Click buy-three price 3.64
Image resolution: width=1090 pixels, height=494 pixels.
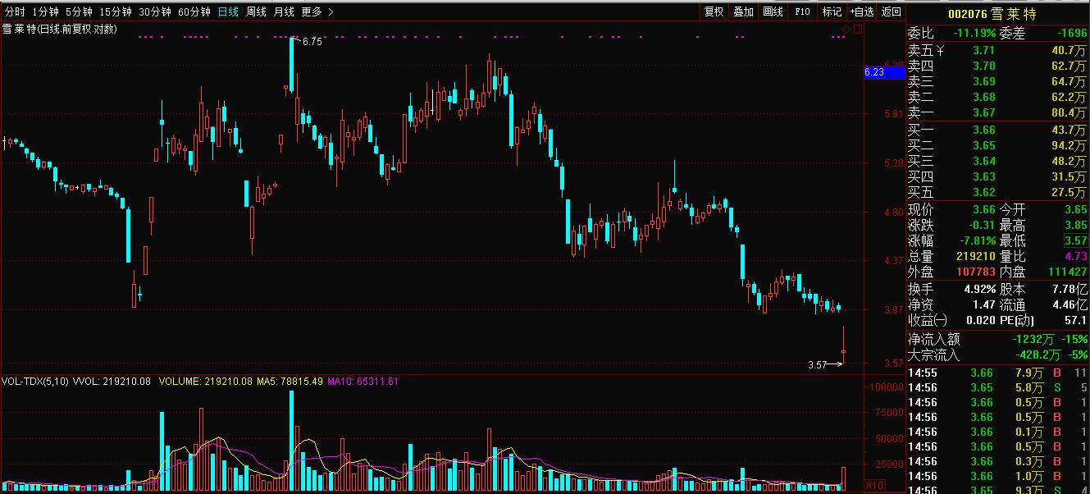point(983,161)
